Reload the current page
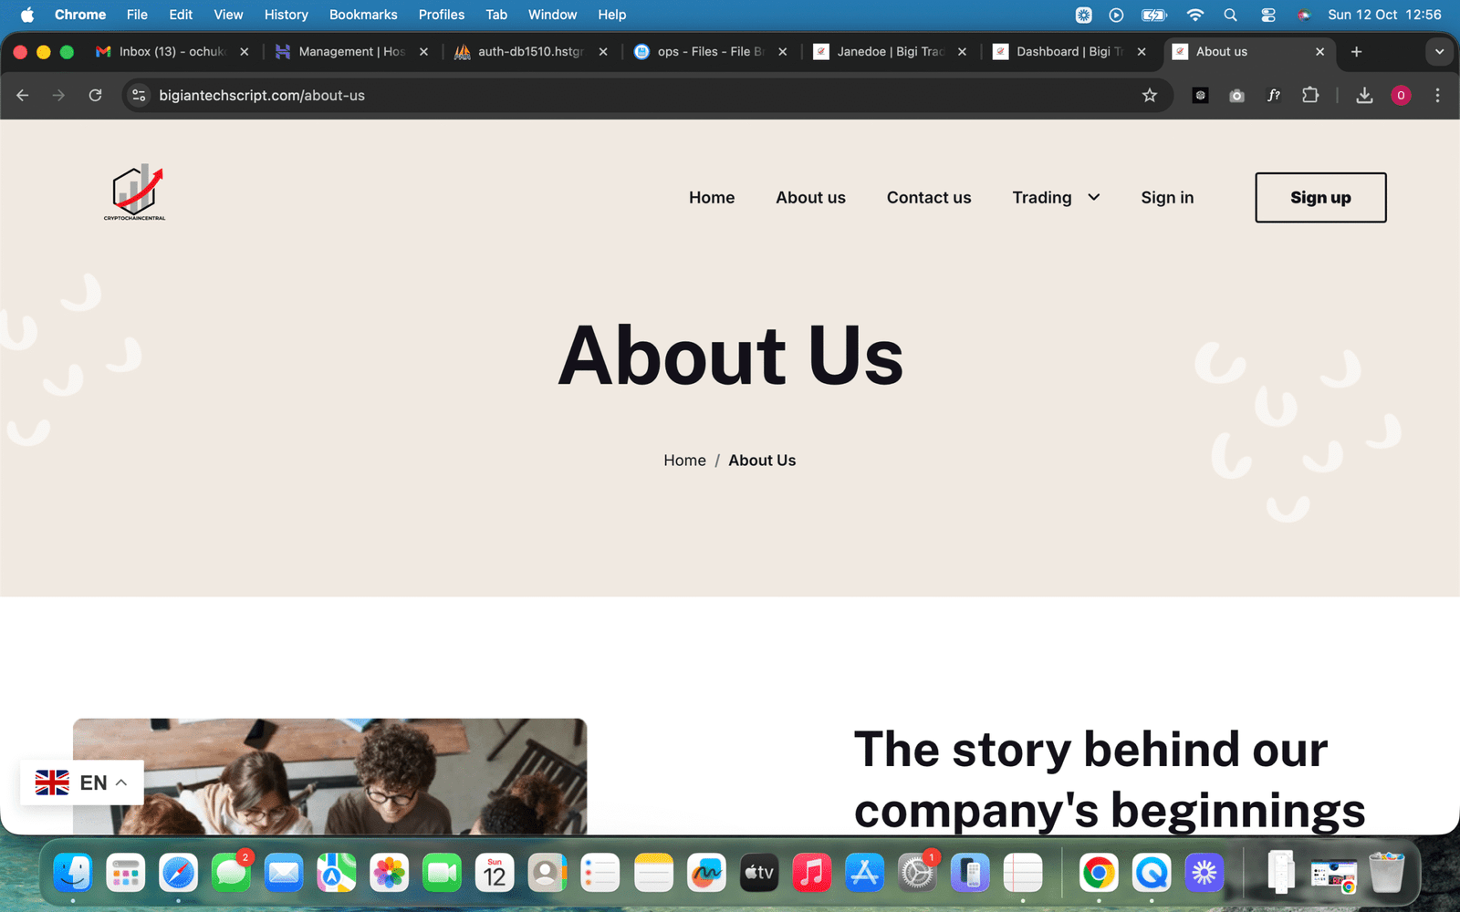Screen dimensions: 1460x912 click(95, 95)
